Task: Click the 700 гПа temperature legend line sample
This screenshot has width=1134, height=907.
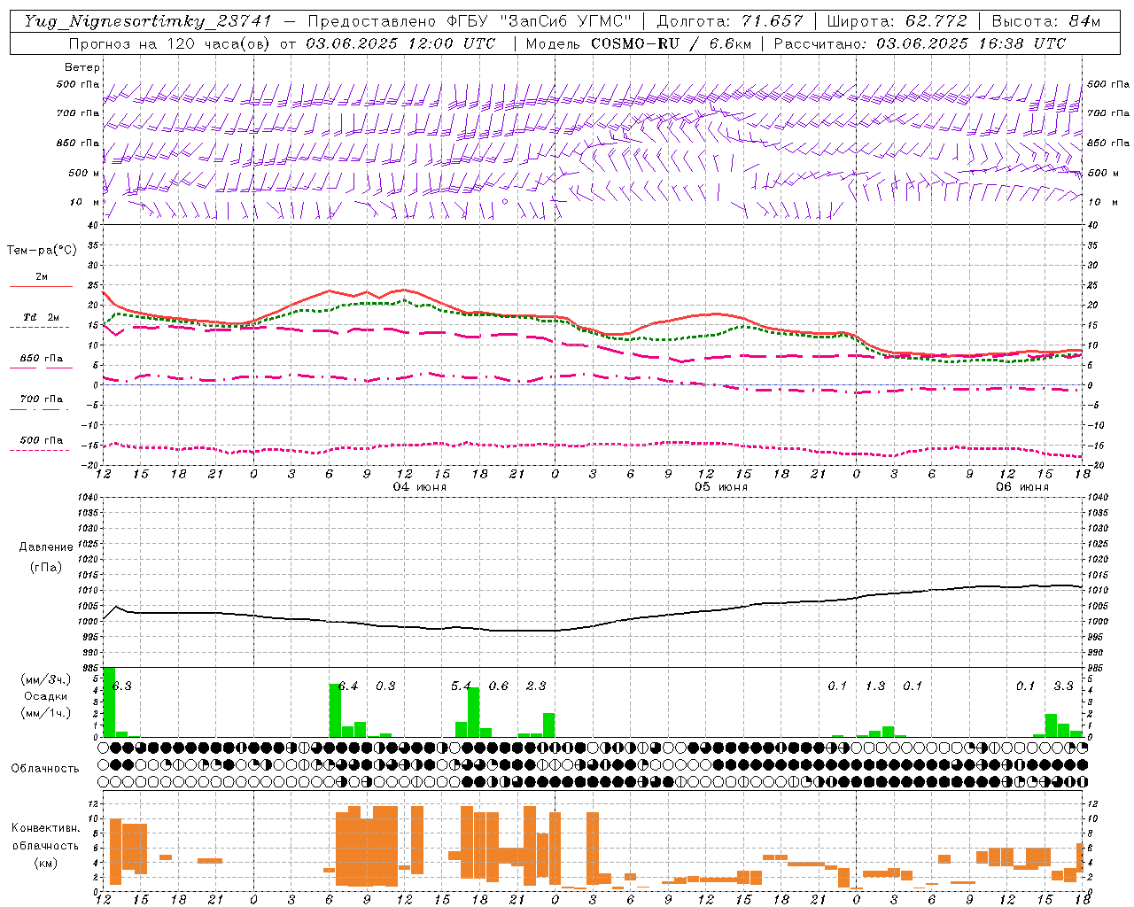Action: [x=41, y=409]
